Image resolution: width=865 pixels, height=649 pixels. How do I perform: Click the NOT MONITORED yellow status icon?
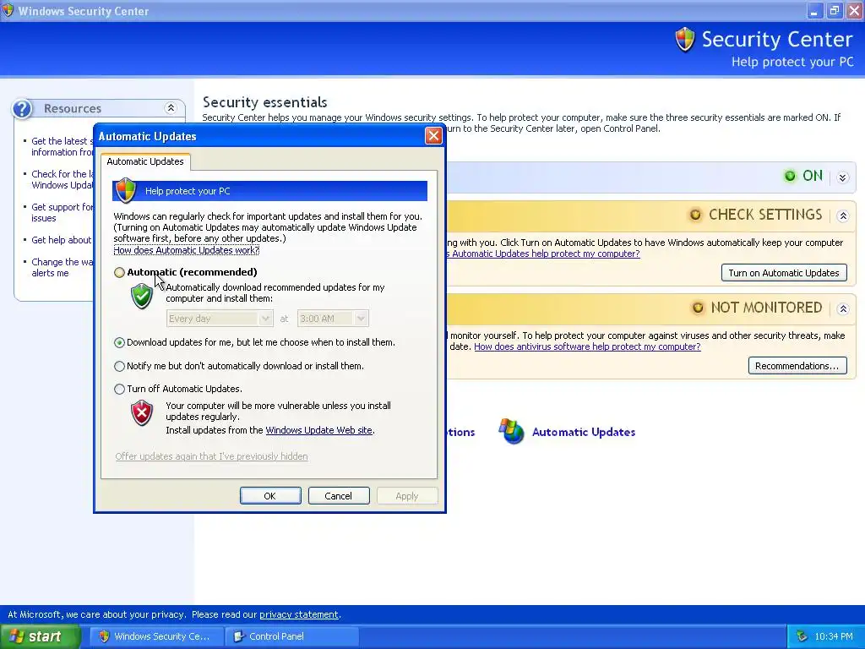697,308
